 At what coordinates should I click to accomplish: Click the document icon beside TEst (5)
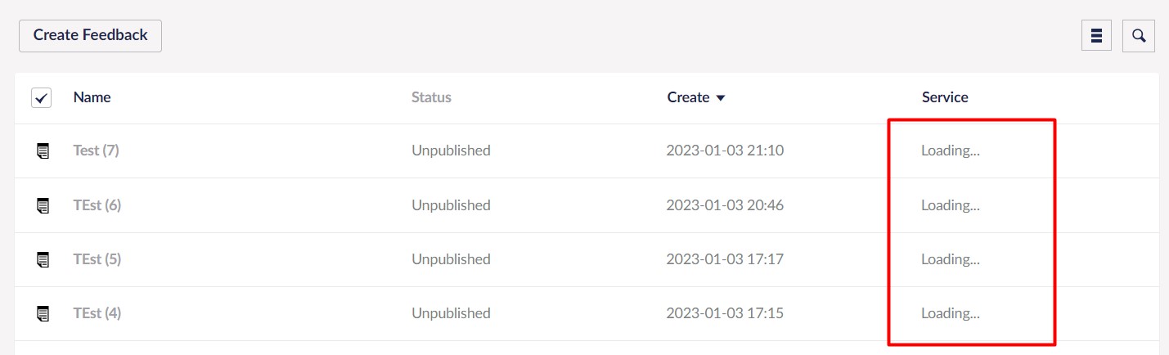pyautogui.click(x=43, y=259)
